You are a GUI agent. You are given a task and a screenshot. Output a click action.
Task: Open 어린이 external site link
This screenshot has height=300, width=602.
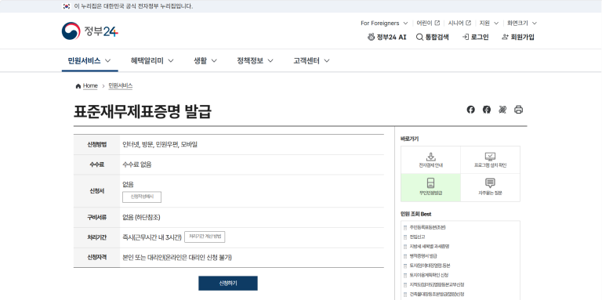428,23
